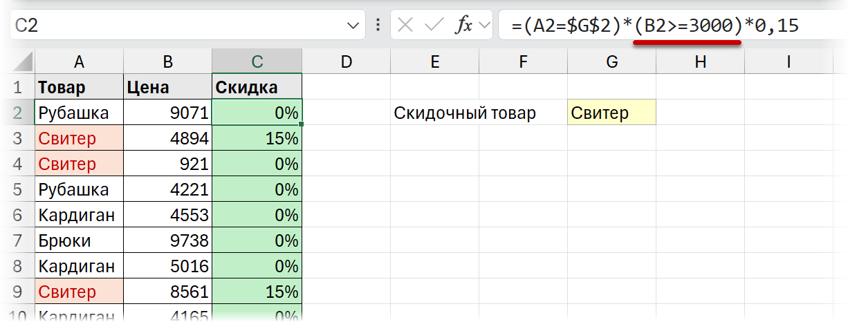The height and width of the screenshot is (322, 848).
Task: Select the 0% discount cell in row 4
Action: pos(257,164)
